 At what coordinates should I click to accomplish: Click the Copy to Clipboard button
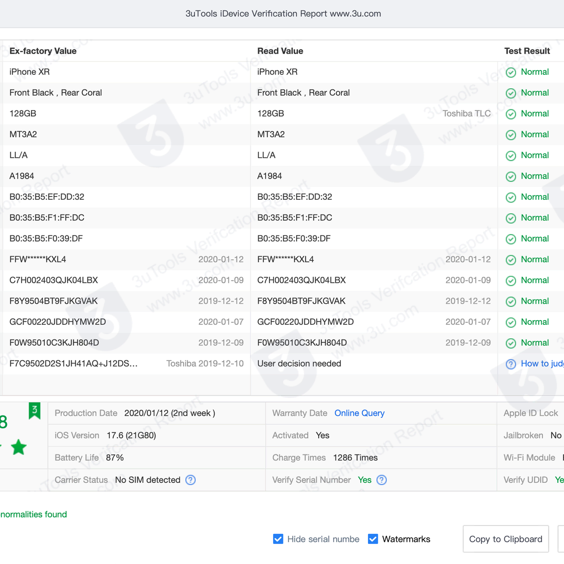(506, 539)
